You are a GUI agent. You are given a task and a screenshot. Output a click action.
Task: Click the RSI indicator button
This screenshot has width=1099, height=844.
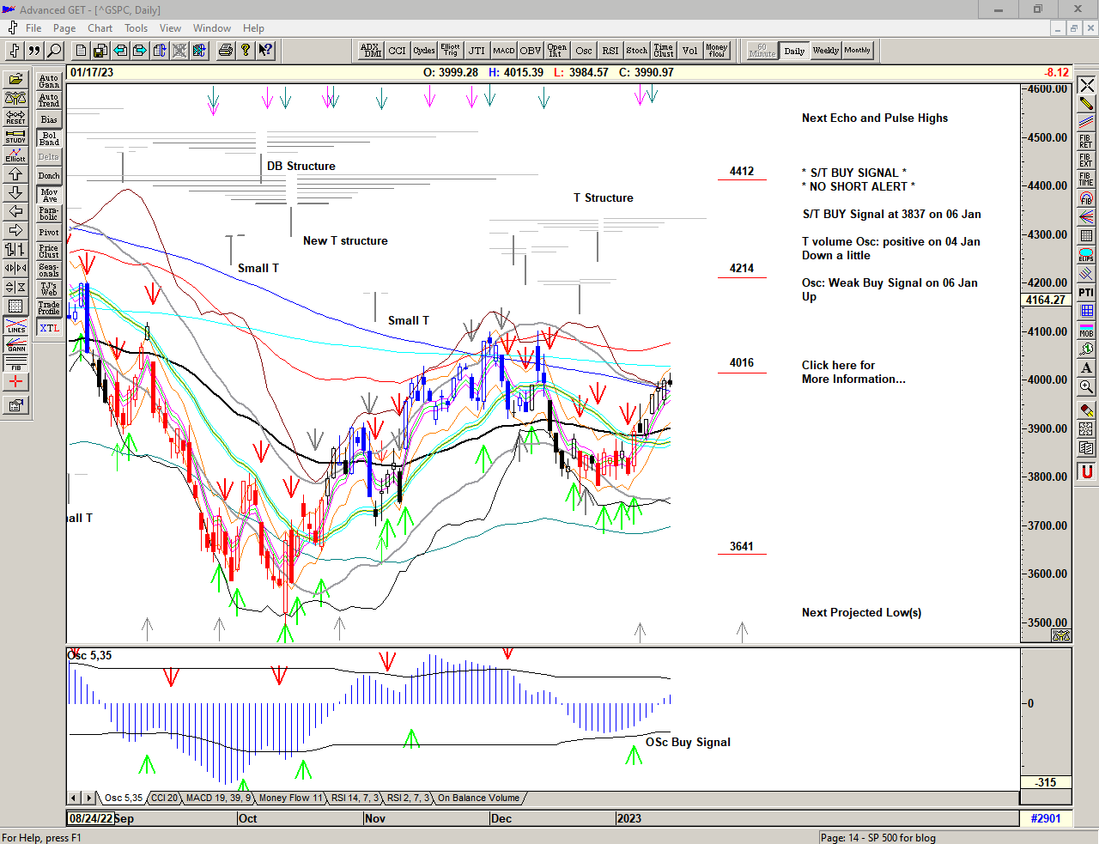pyautogui.click(x=610, y=51)
